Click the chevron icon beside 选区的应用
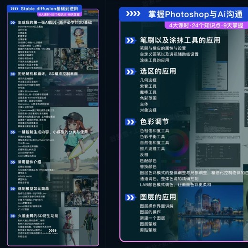248x248 pixels. point(131,72)
